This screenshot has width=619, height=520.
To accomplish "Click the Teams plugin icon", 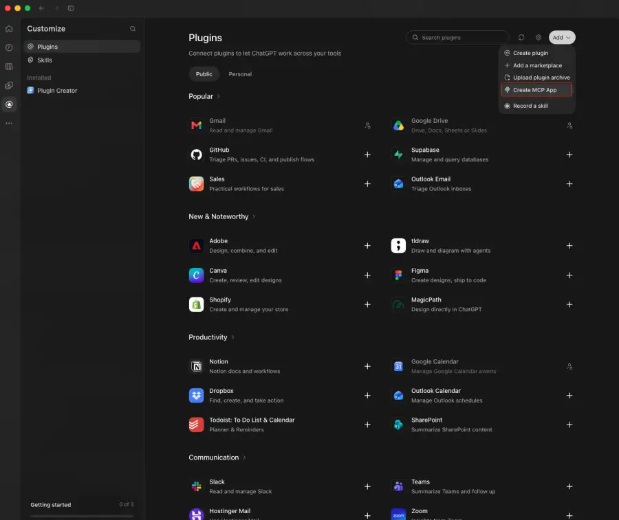I will 398,486.
